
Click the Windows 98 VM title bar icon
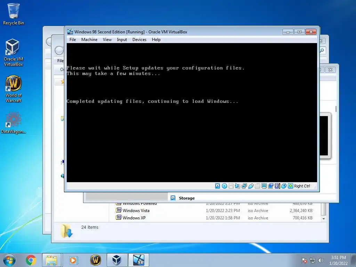[70, 32]
